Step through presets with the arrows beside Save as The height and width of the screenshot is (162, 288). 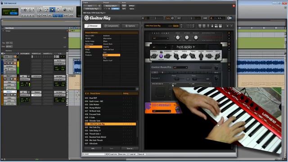(x=181, y=26)
